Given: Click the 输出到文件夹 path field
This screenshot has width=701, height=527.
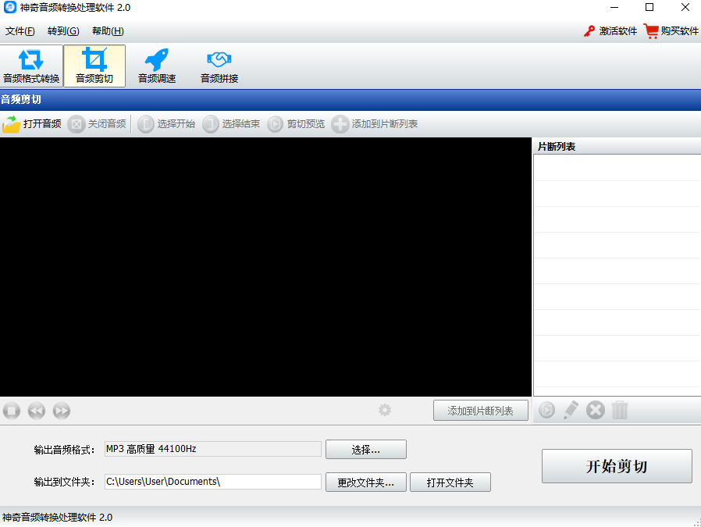Looking at the screenshot, I should tap(213, 482).
